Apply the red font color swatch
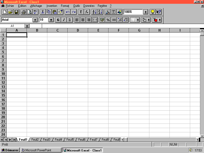Screen dimensions: 204x153 click(x=155, y=20)
